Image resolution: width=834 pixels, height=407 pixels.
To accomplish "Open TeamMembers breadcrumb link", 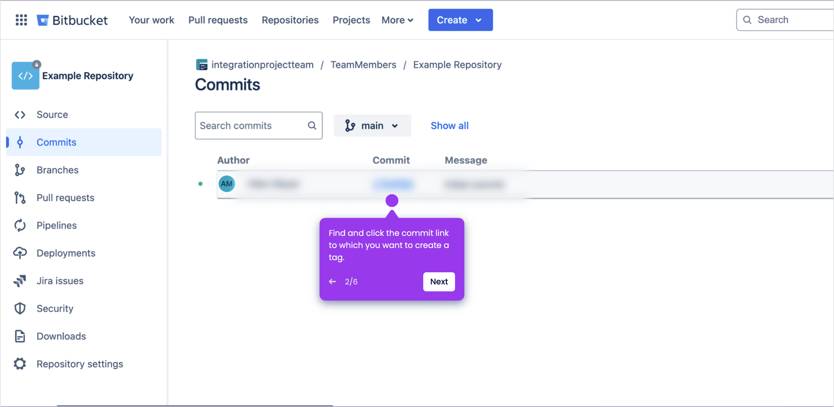I will pyautogui.click(x=363, y=65).
